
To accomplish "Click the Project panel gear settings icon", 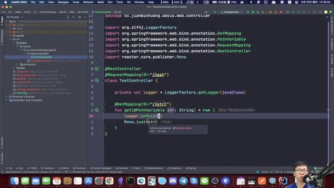I will point(80,17).
